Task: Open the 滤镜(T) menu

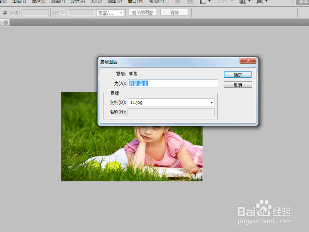Action: click(x=58, y=2)
